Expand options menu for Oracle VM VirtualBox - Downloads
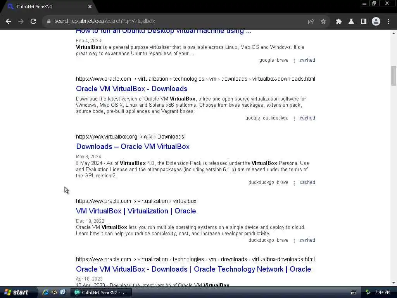The width and height of the screenshot is (397, 298). click(294, 118)
